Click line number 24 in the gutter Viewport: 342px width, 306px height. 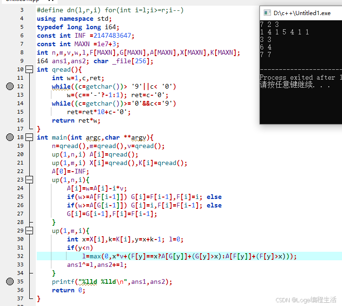click(x=20, y=188)
